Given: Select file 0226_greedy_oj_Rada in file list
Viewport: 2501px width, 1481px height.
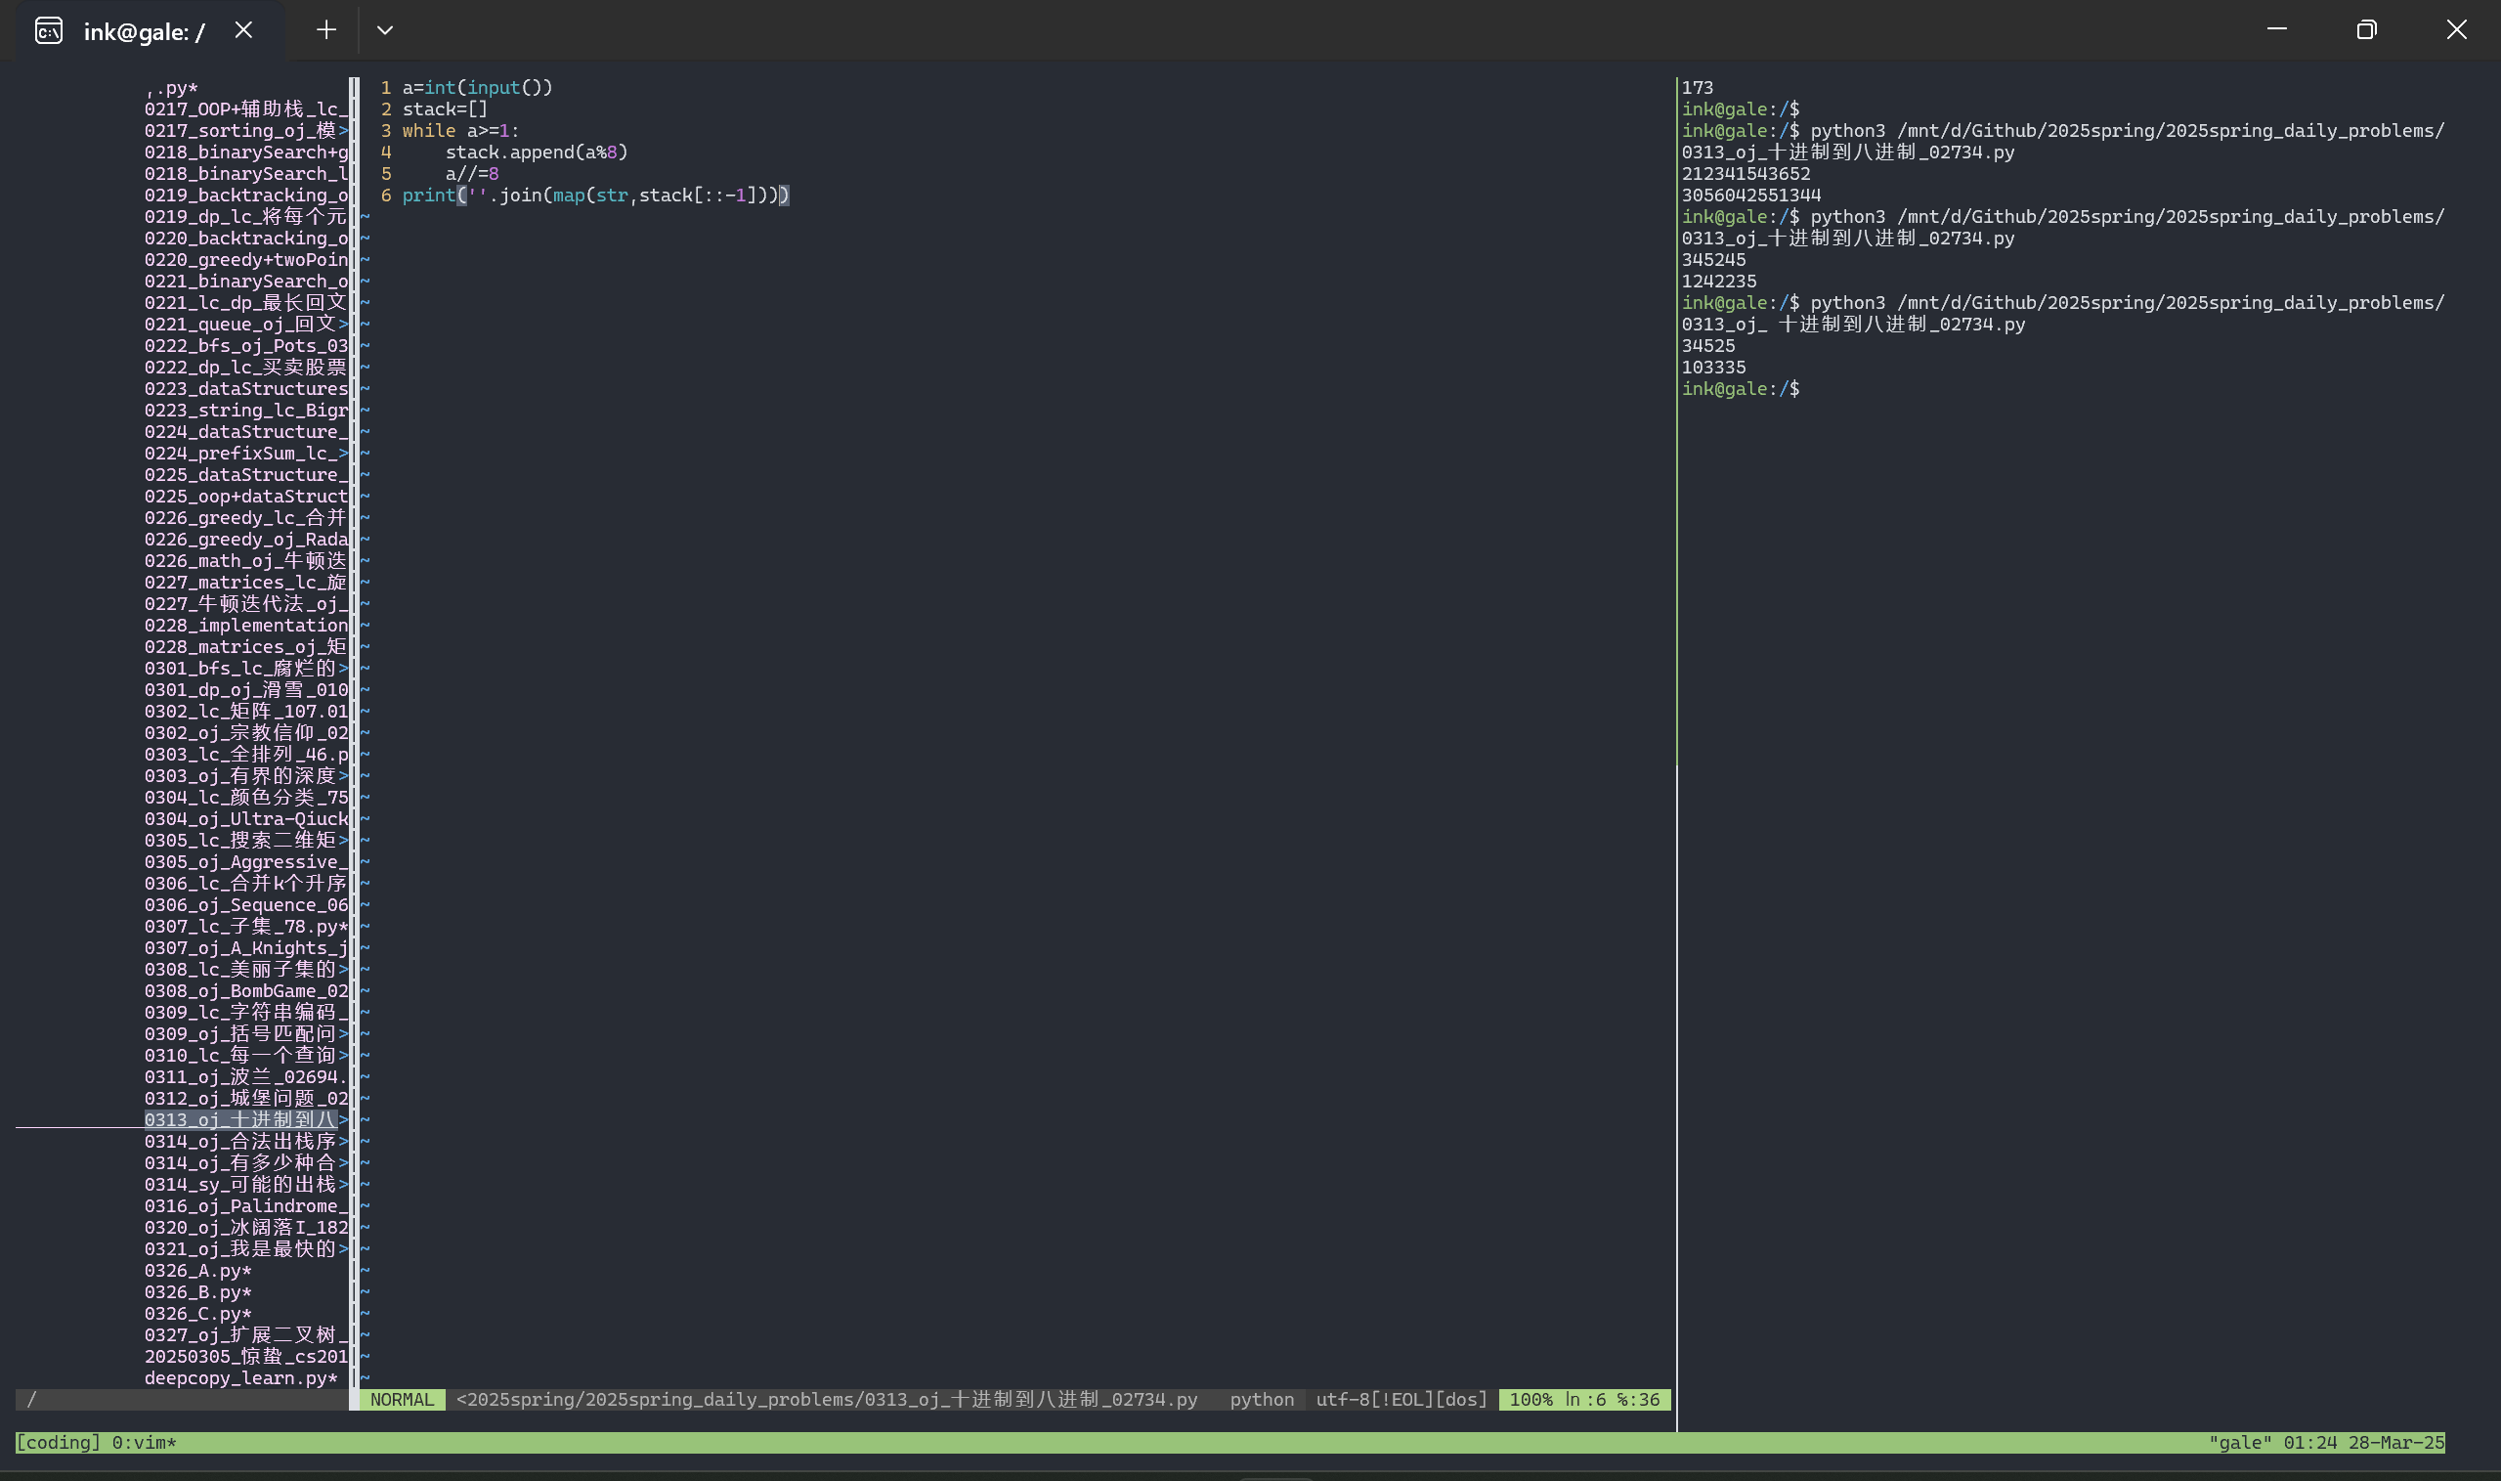Looking at the screenshot, I should coord(246,539).
